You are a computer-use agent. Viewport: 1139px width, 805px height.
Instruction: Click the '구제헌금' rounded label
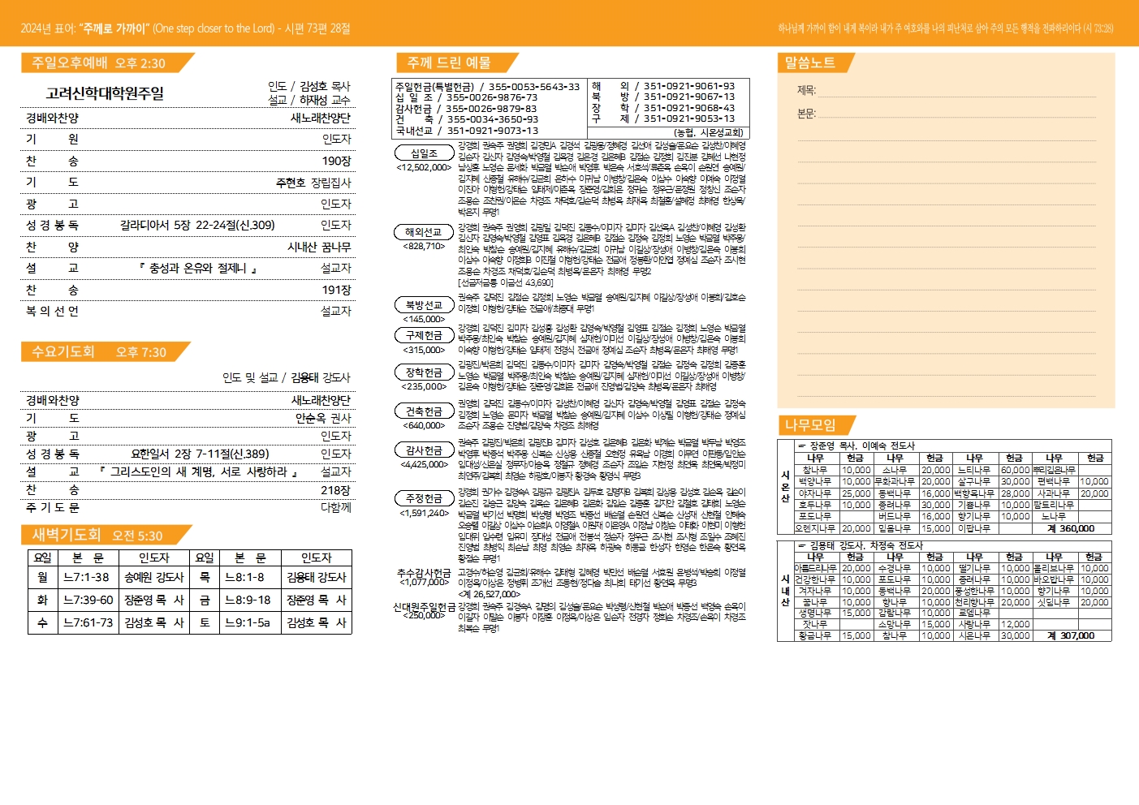click(x=424, y=335)
